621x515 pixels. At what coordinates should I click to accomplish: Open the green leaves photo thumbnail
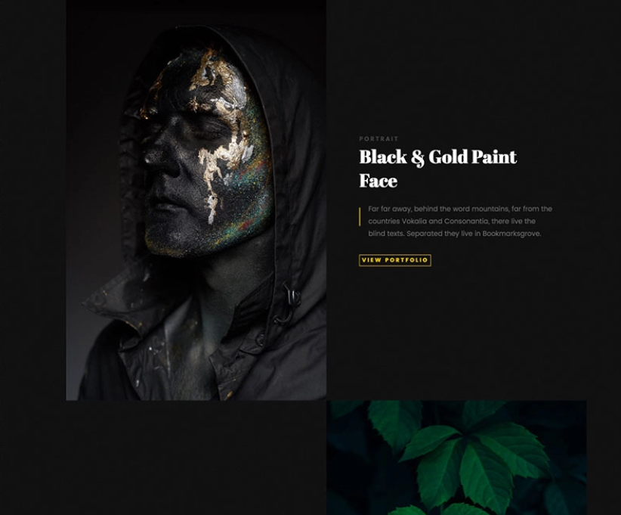pos(456,458)
